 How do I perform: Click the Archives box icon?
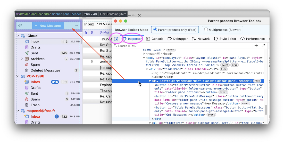pos(27,59)
